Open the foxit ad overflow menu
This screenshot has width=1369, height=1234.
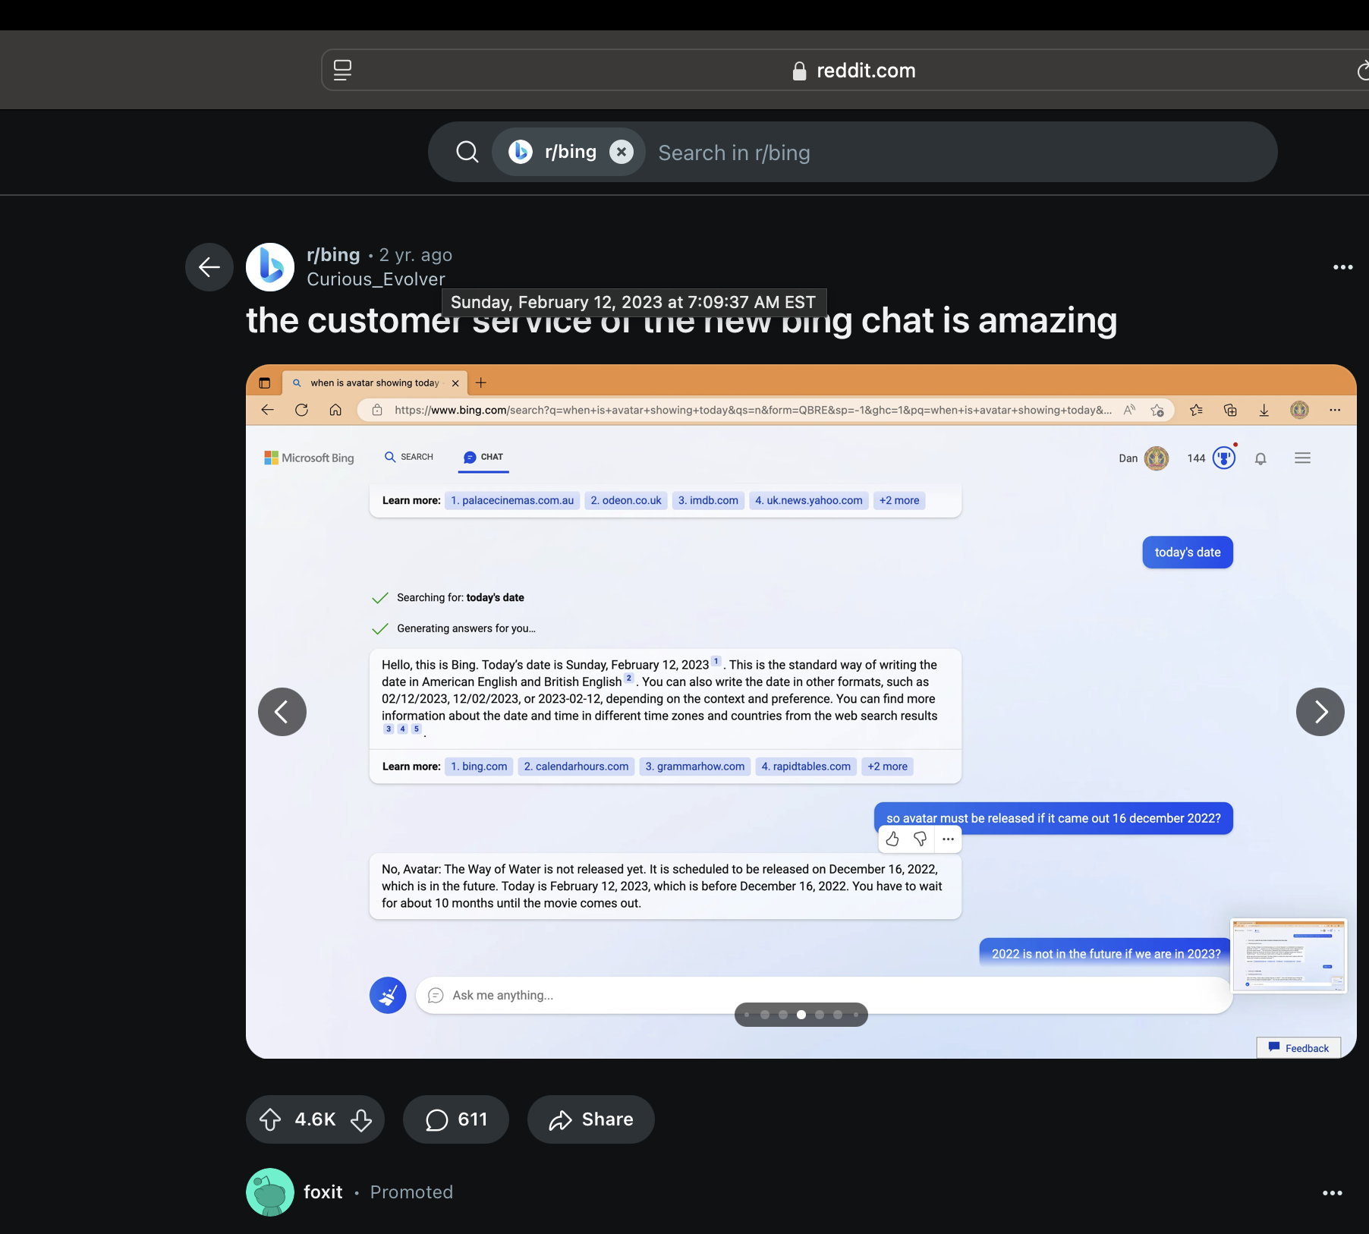1333,1193
